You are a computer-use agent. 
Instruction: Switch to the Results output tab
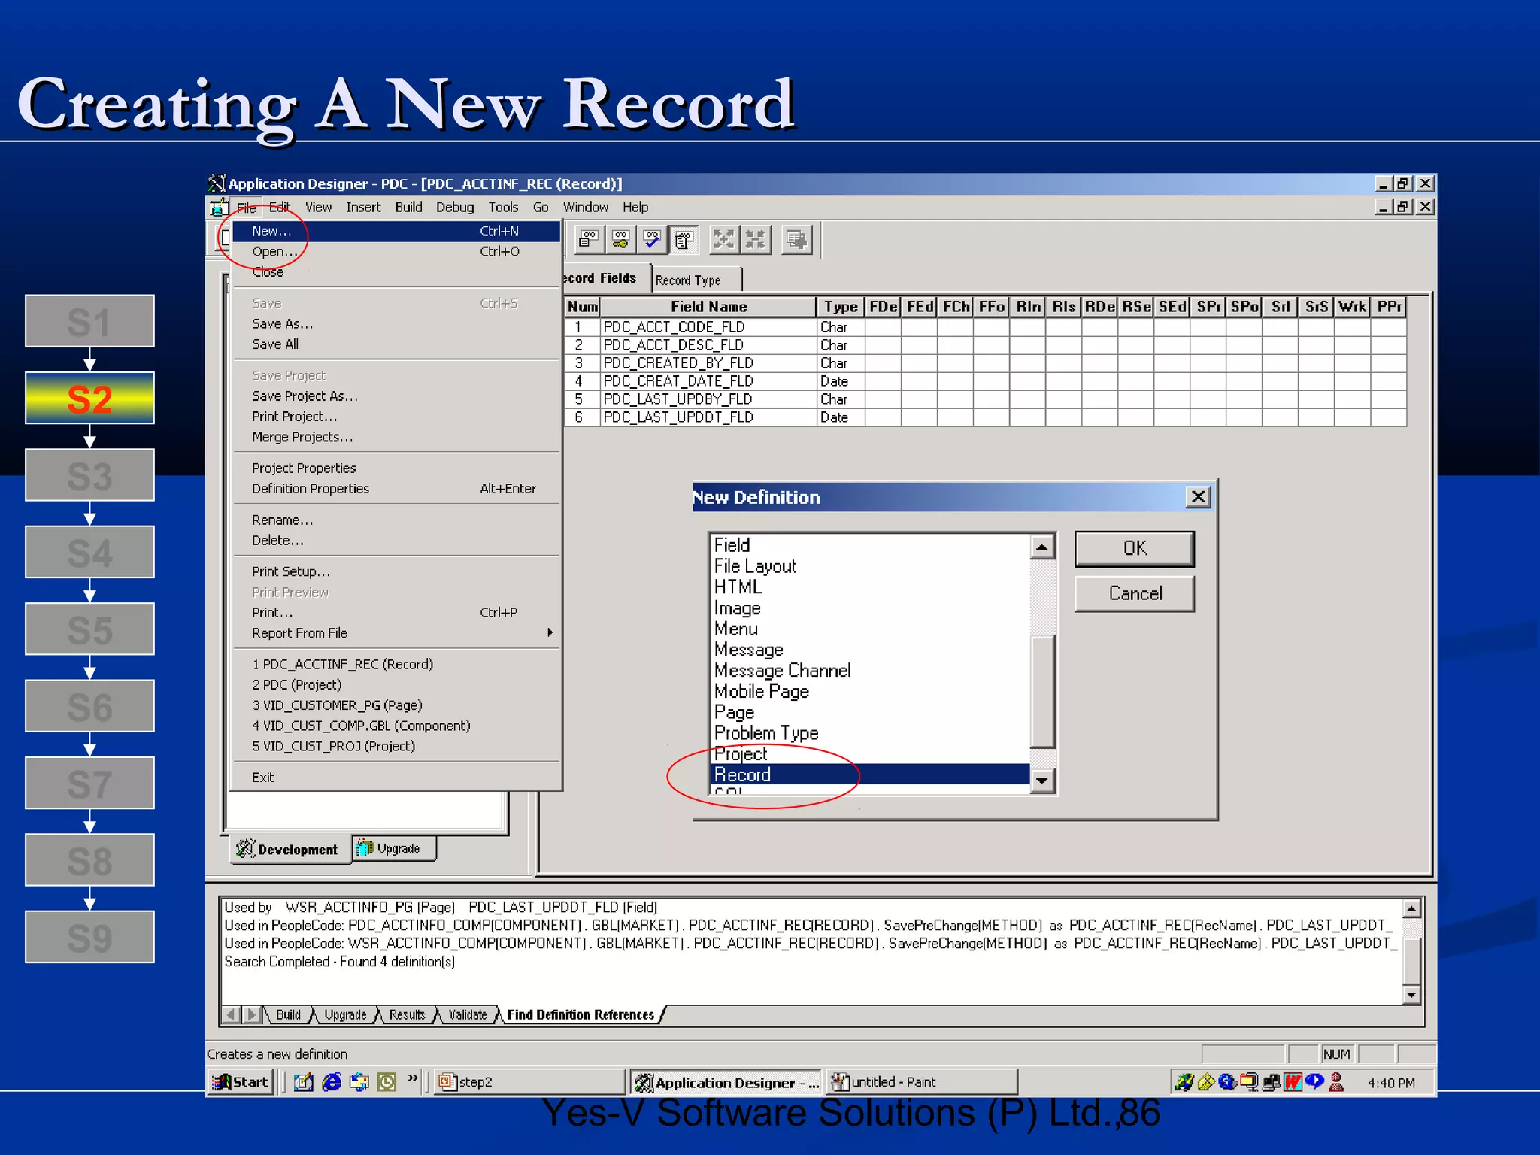tap(407, 1015)
